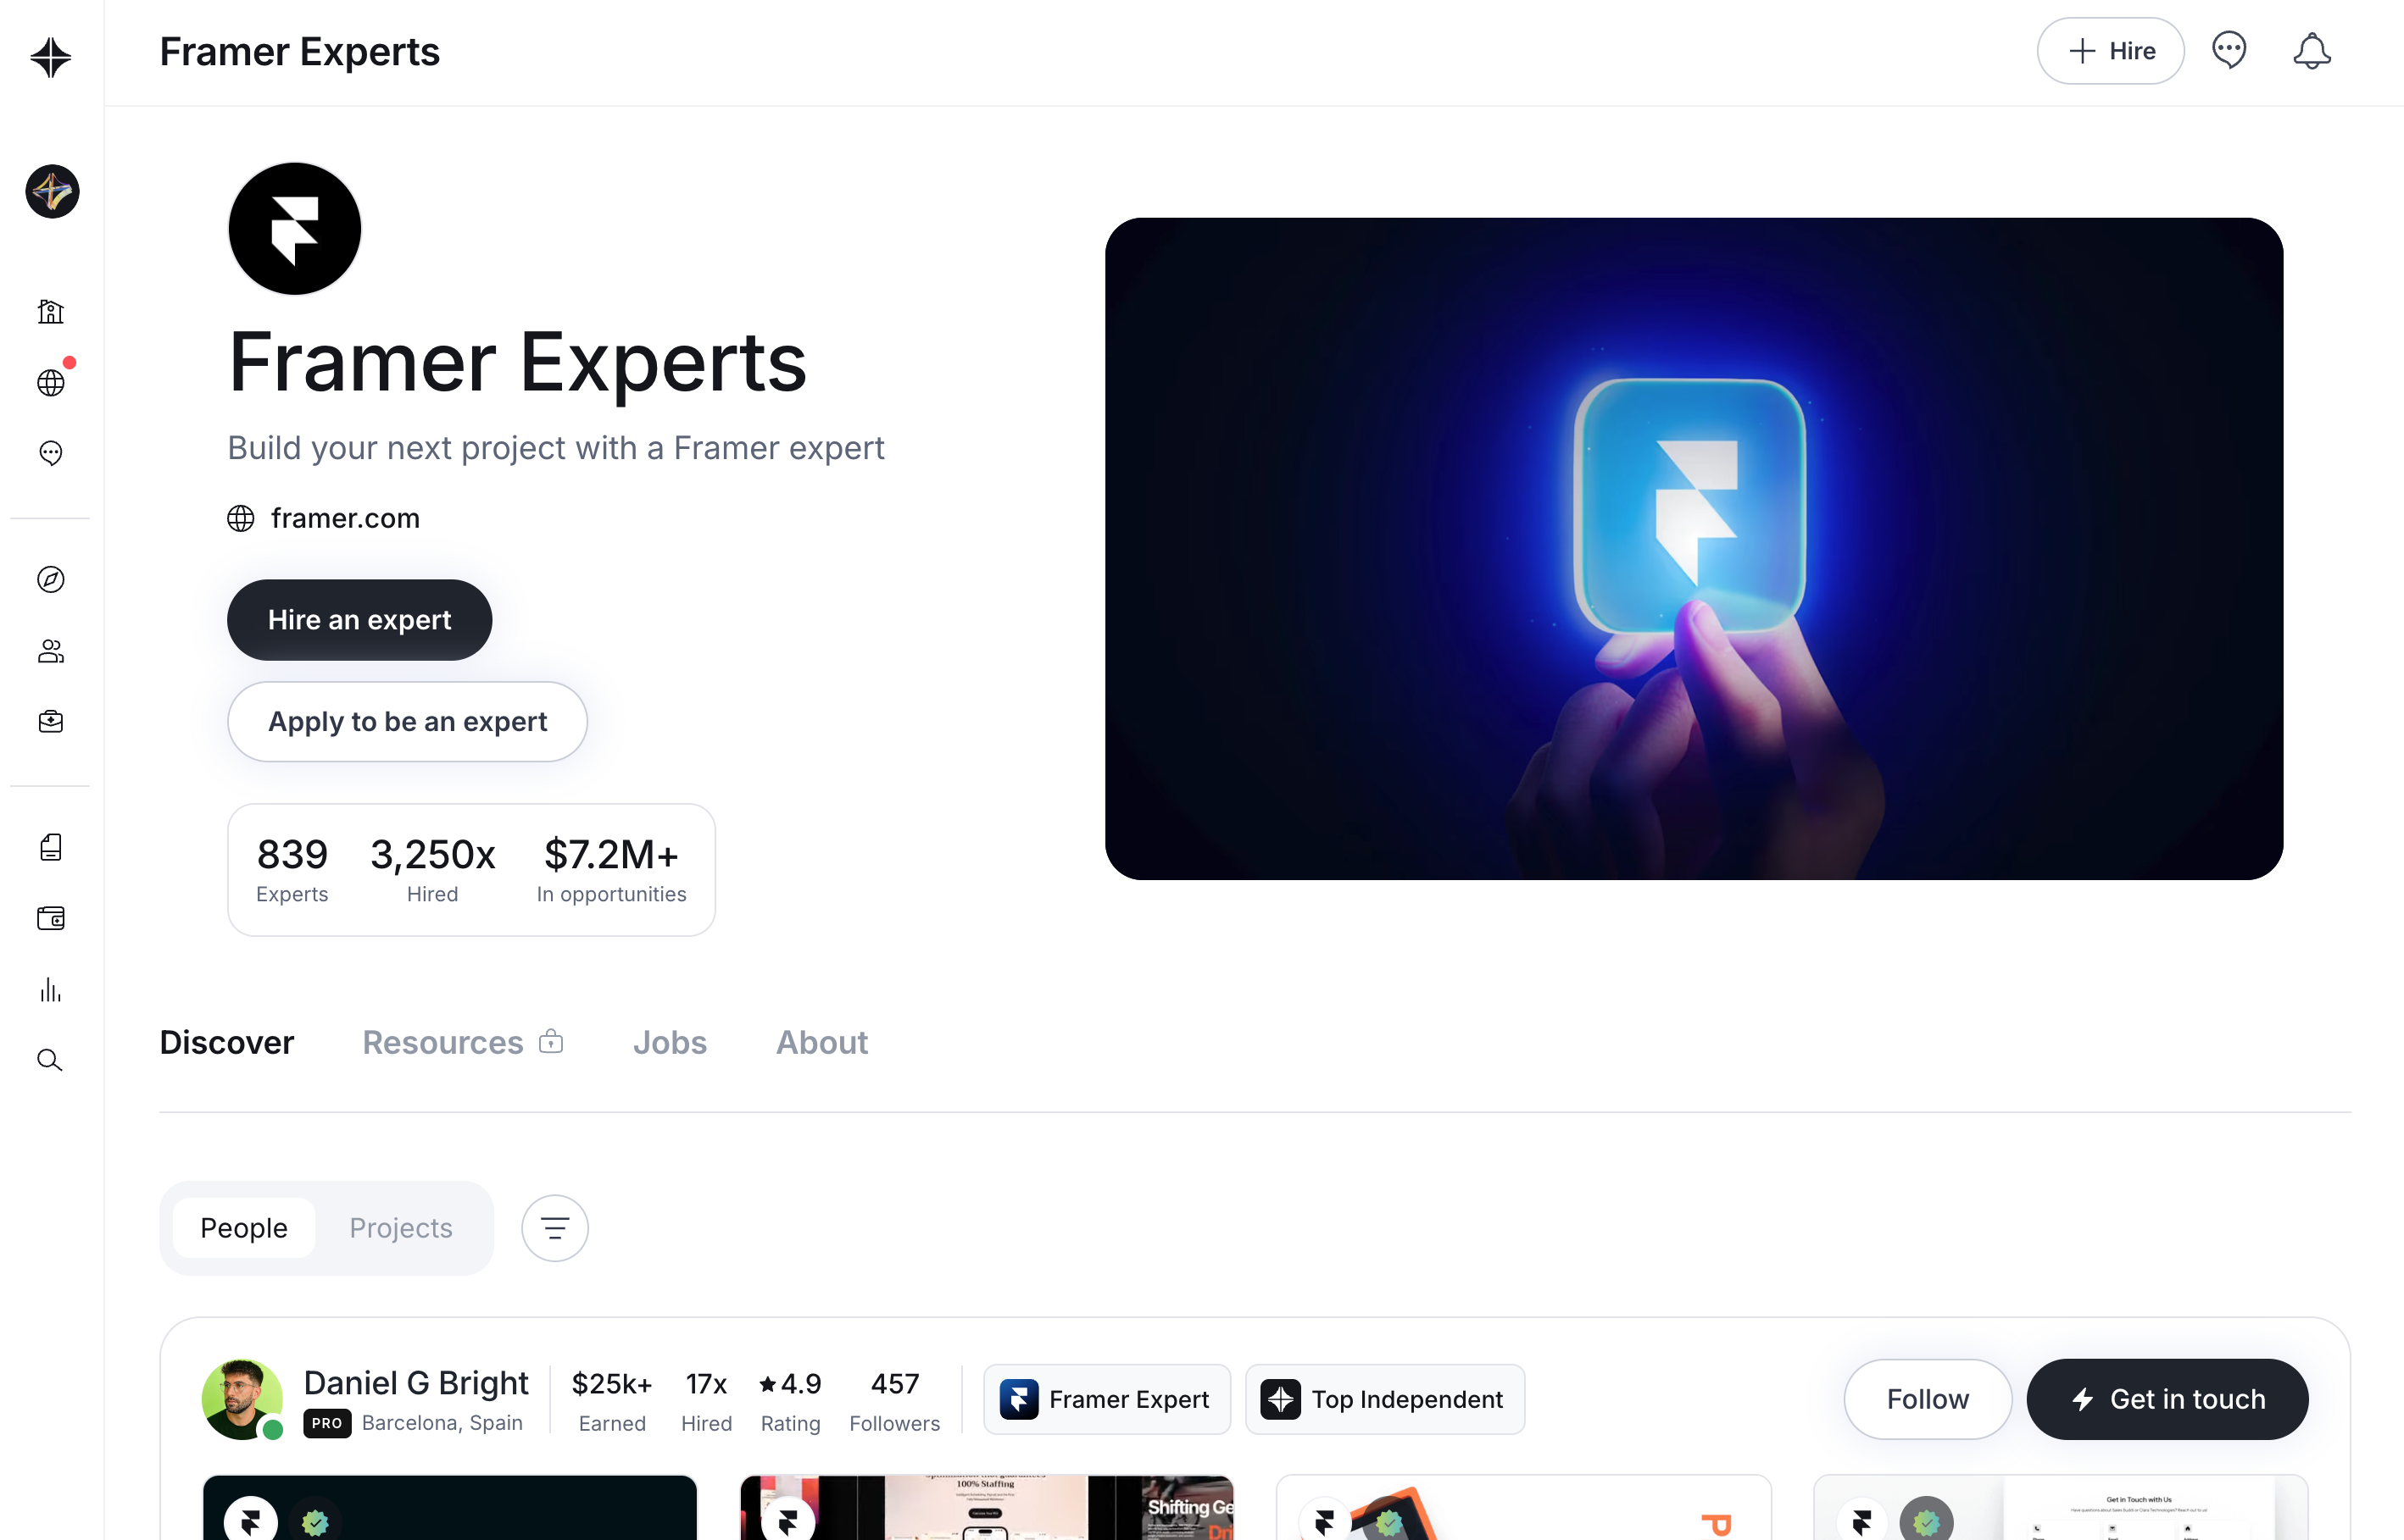
Task: Open the globe icon with red notification dot
Action: pyautogui.click(x=51, y=382)
